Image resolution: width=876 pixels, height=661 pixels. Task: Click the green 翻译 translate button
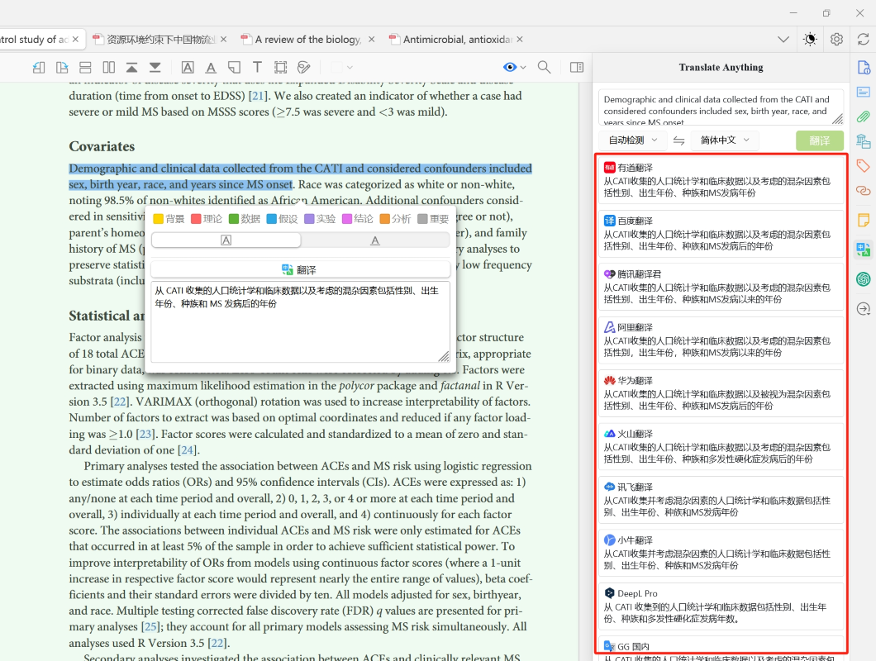(819, 140)
